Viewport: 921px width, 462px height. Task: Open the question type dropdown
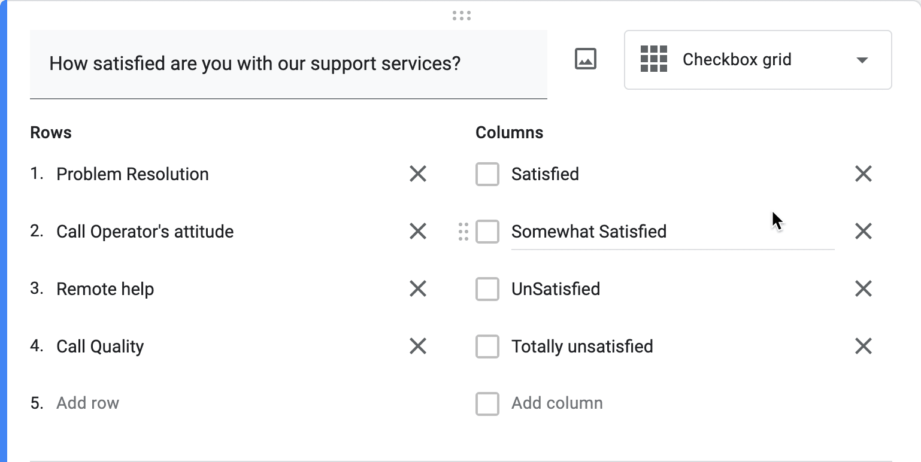[x=861, y=60]
